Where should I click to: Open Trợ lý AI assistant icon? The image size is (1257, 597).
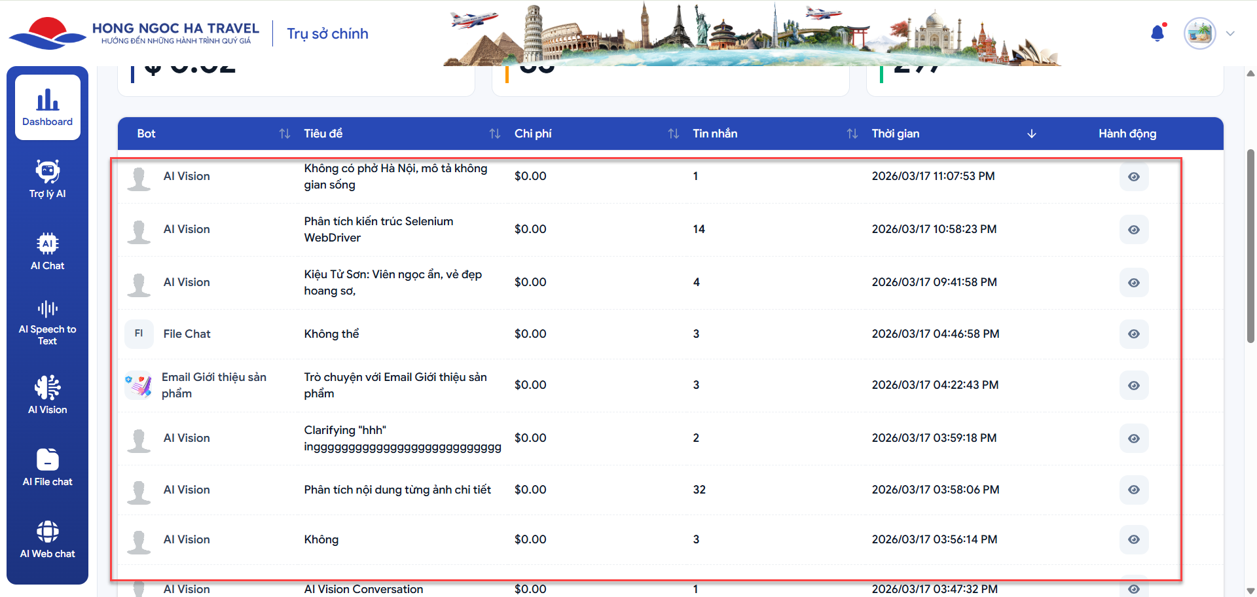[x=48, y=179]
